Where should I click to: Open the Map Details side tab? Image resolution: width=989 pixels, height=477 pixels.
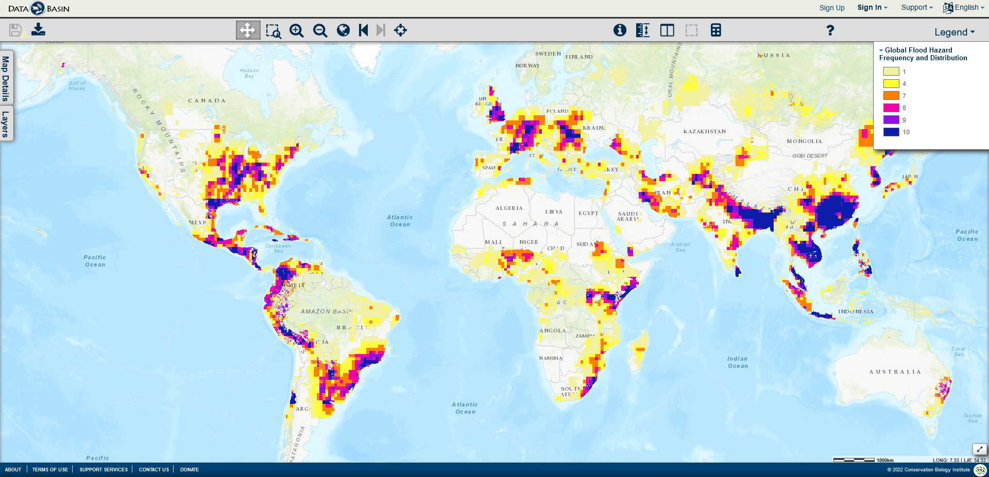(x=6, y=78)
